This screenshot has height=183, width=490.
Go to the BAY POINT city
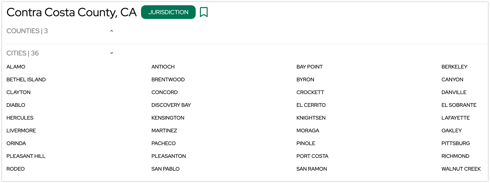pyautogui.click(x=309, y=67)
